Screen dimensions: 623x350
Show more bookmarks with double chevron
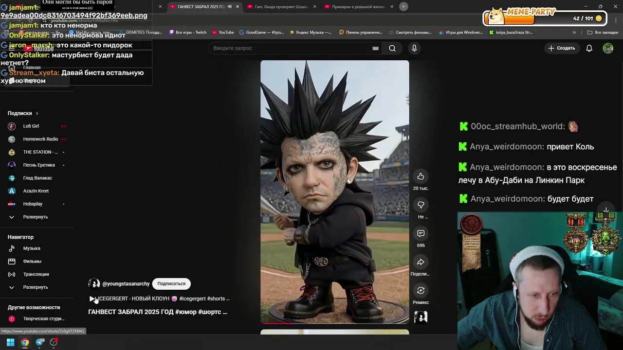click(x=574, y=33)
